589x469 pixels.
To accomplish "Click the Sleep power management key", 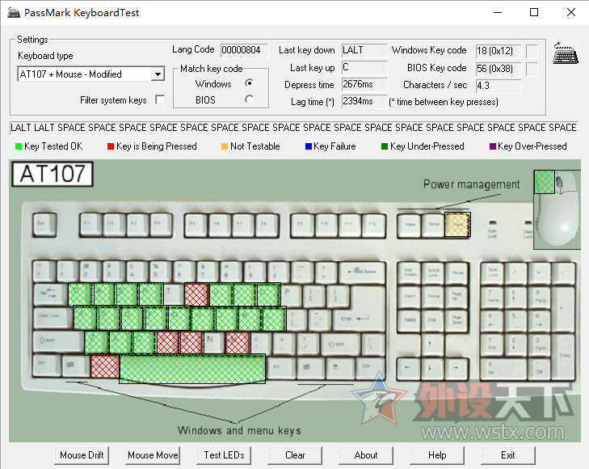I will click(433, 226).
